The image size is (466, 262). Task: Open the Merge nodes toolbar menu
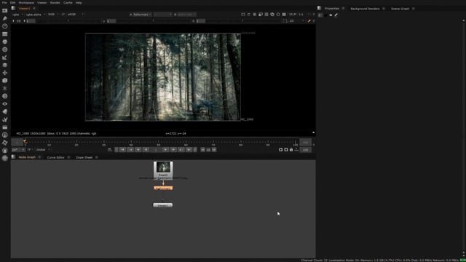tap(5, 65)
